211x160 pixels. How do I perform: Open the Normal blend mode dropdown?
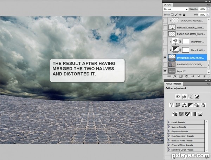(175, 9)
